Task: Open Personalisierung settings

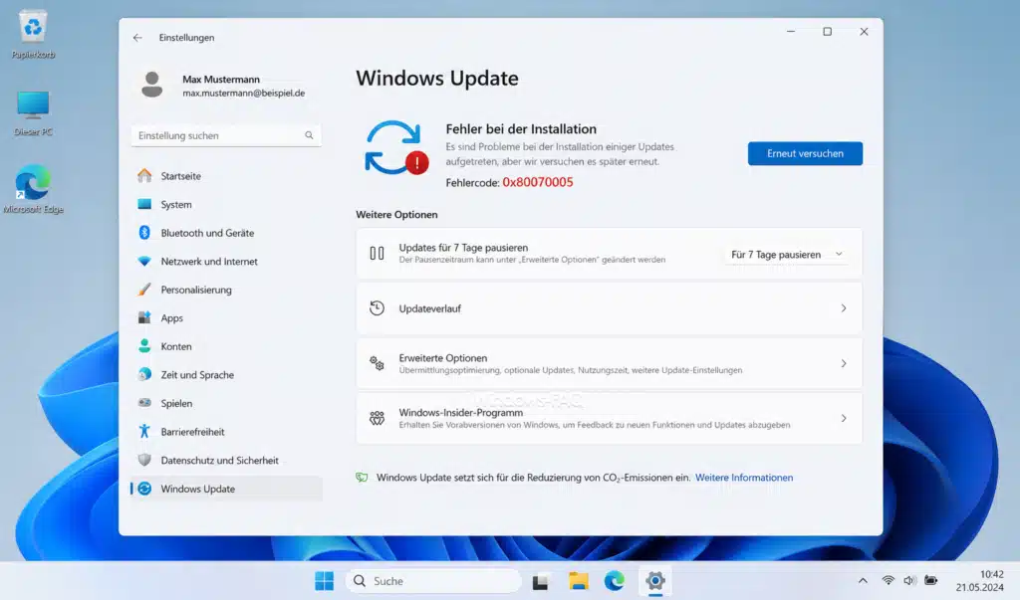Action: pyautogui.click(x=196, y=290)
